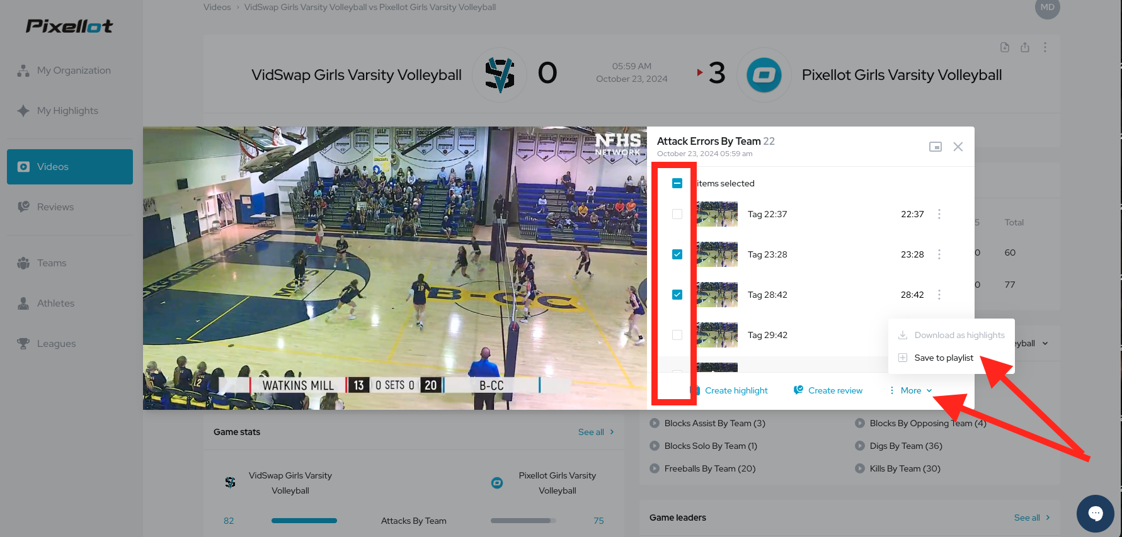Check the Tag 29:42 checkbox
This screenshot has width=1122, height=537.
pos(677,335)
